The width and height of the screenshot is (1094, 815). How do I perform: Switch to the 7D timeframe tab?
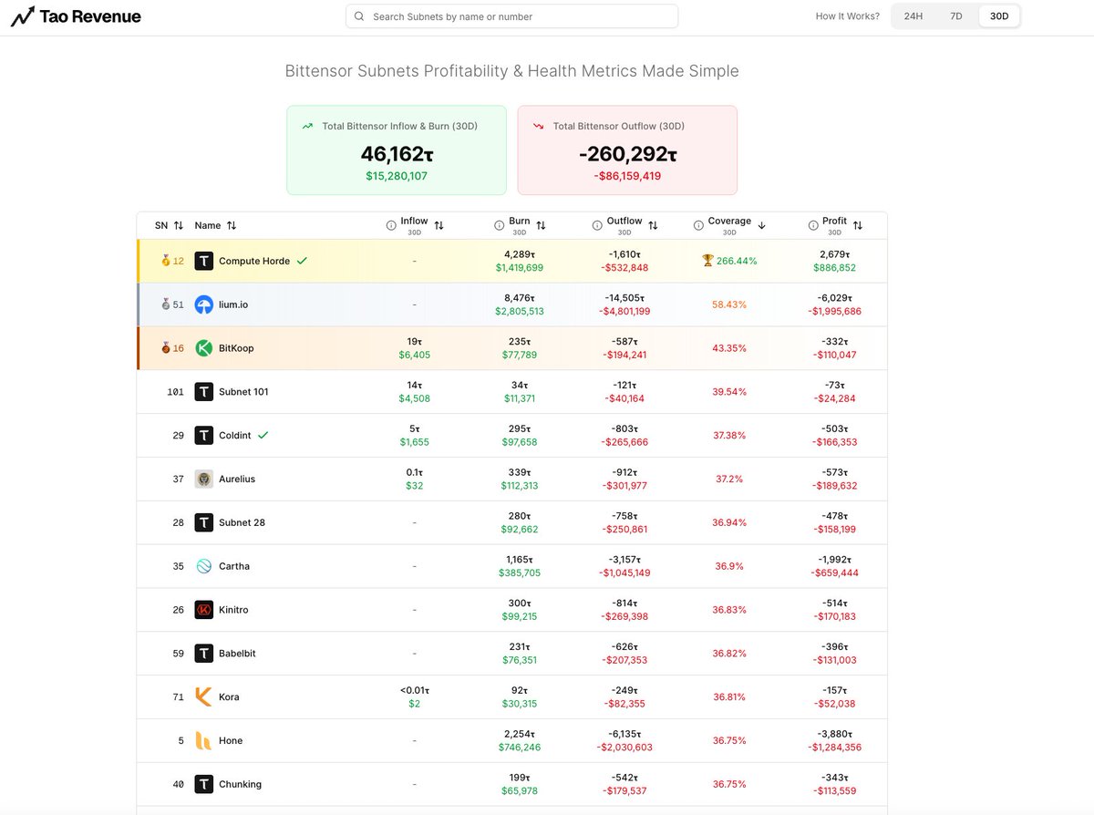point(956,16)
